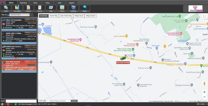Toggle the Map All checkbox
208x106 pixels.
pos(8,15)
